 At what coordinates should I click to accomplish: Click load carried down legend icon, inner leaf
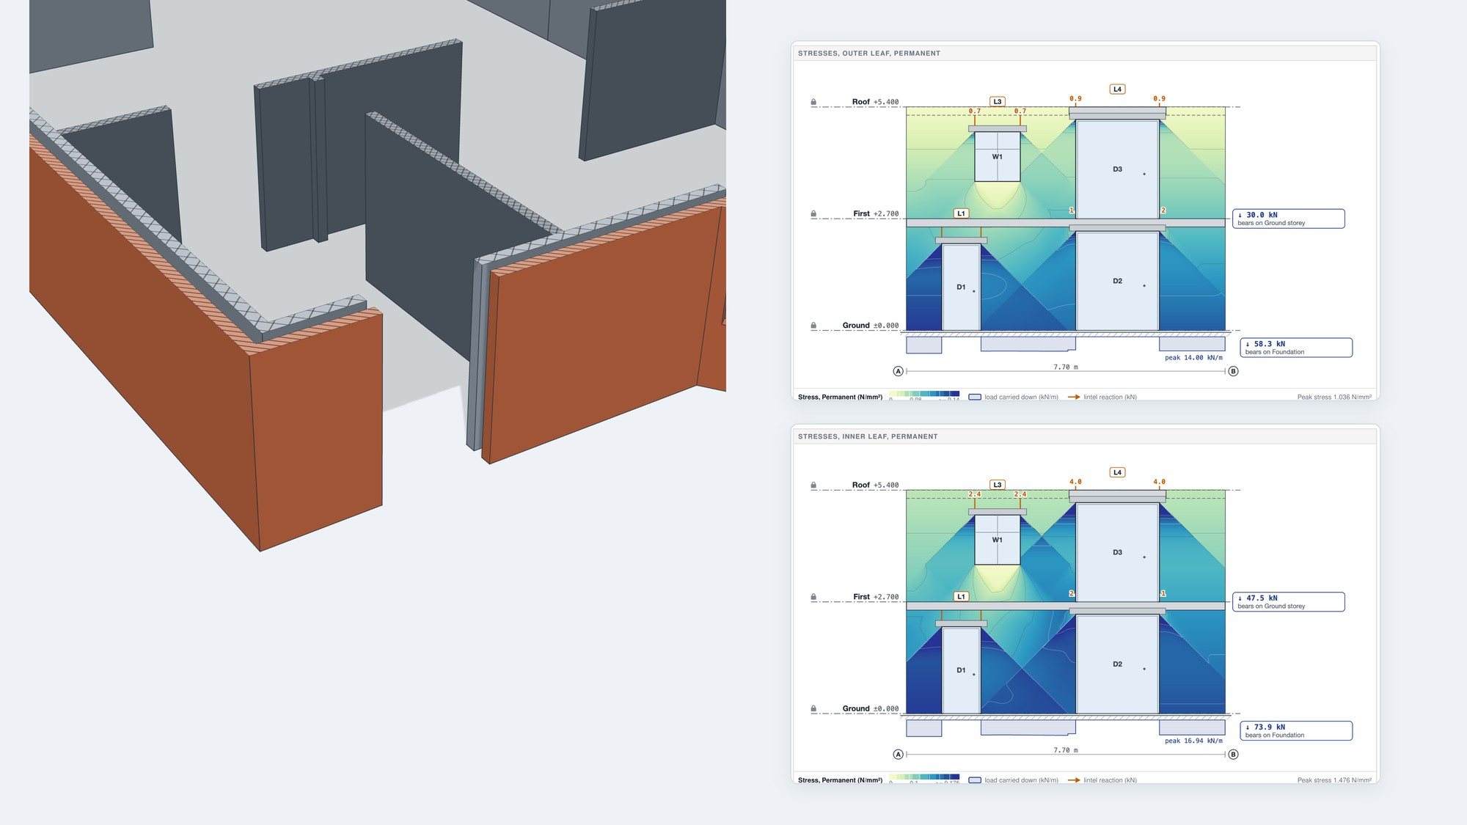[x=975, y=780]
